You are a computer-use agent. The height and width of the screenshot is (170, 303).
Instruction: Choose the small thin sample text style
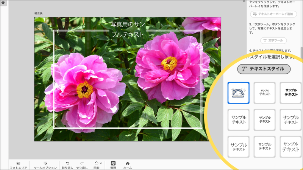(264, 93)
